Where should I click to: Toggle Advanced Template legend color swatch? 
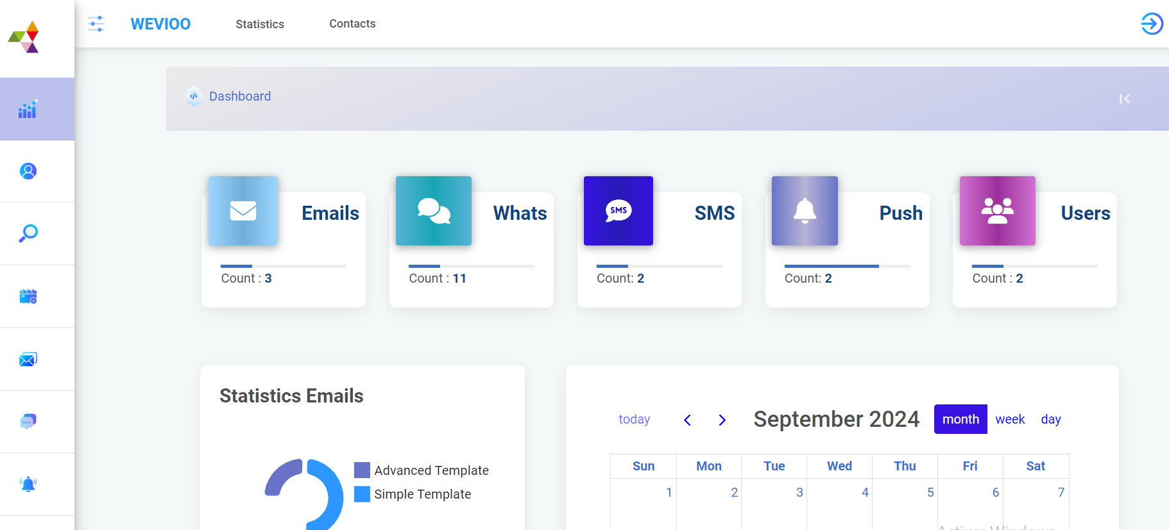pos(362,470)
